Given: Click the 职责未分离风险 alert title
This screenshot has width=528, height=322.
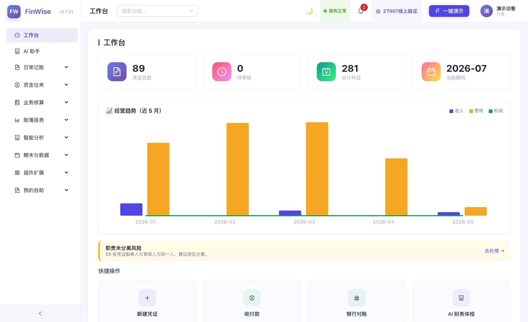Looking at the screenshot, I should tap(124, 248).
